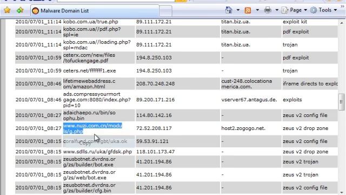Click the zeusbotnet builder/cfg.bin entry
Image resolution: width=346 pixels, height=195 pixels.
tap(89, 188)
